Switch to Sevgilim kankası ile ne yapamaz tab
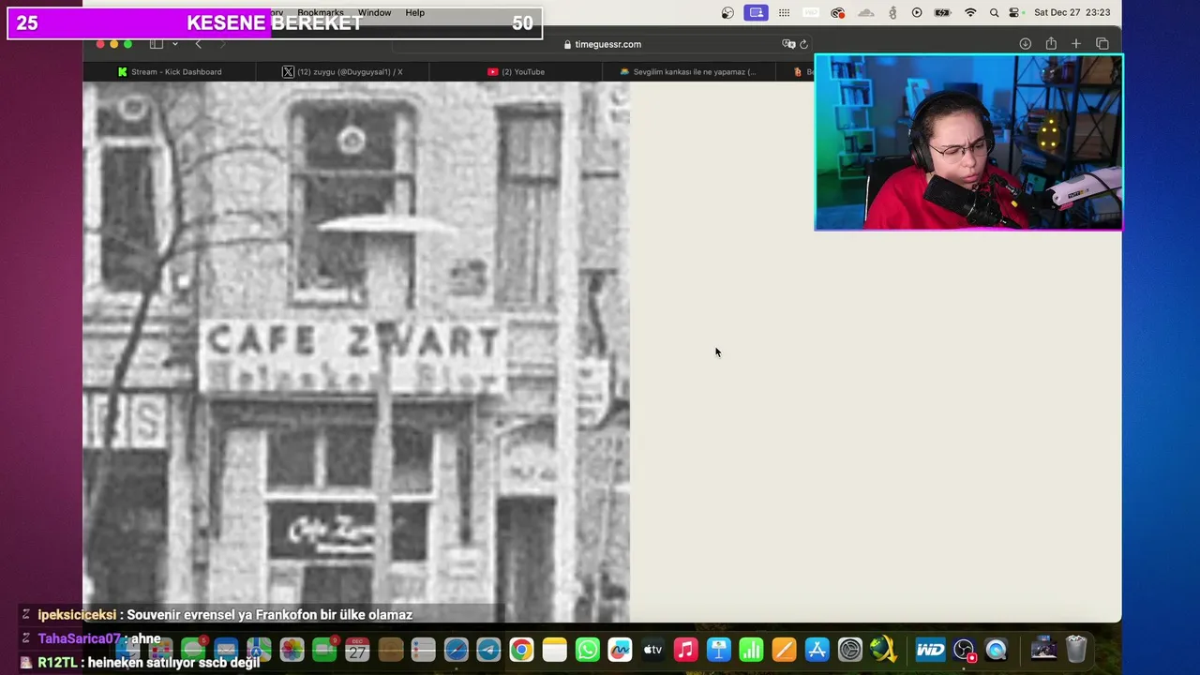1200x675 pixels. (688, 71)
